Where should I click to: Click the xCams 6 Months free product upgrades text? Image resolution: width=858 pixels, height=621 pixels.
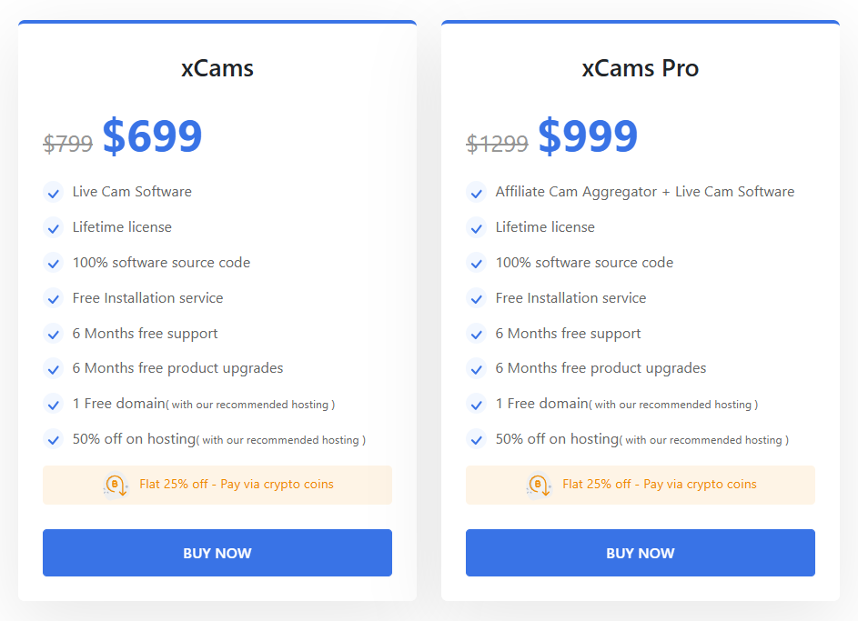point(177,368)
